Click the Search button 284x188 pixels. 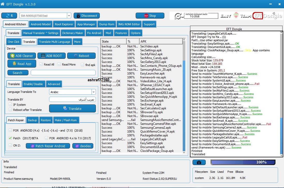[x=18, y=73]
